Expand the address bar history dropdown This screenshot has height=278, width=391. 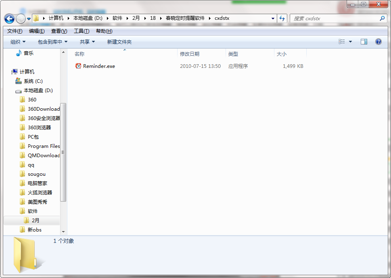point(273,18)
